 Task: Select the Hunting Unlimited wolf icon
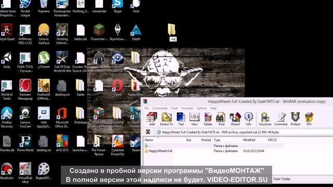[62, 34]
